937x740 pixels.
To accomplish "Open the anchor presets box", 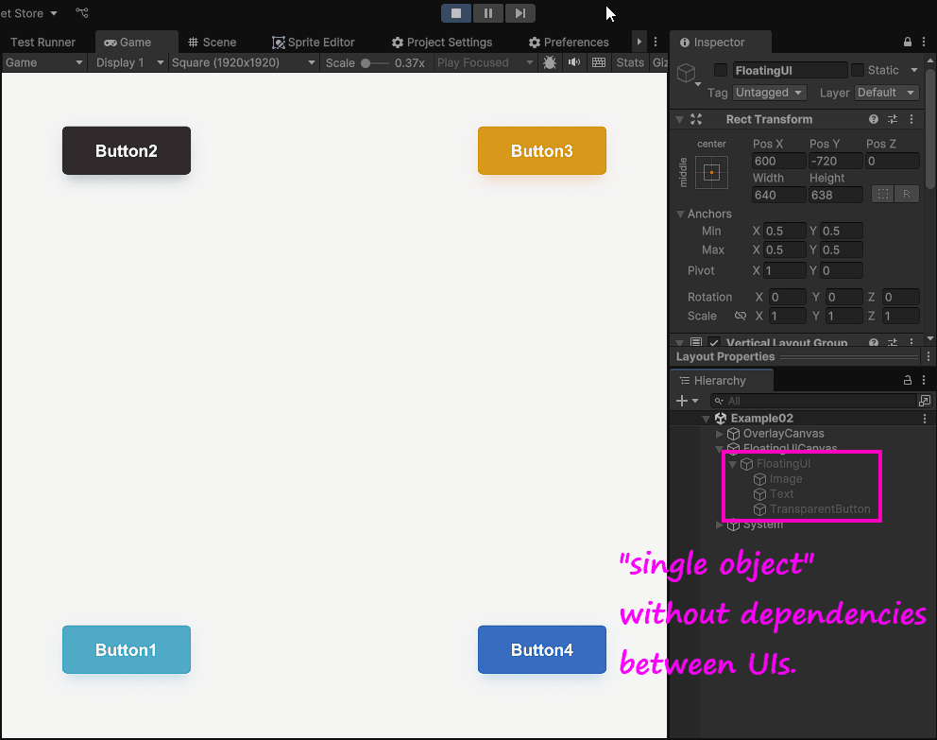I will coord(711,173).
